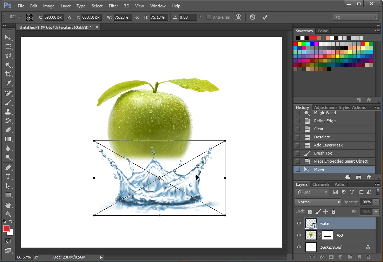Open the Layers panel flyout menu
This screenshot has height=262, width=383.
(x=377, y=184)
